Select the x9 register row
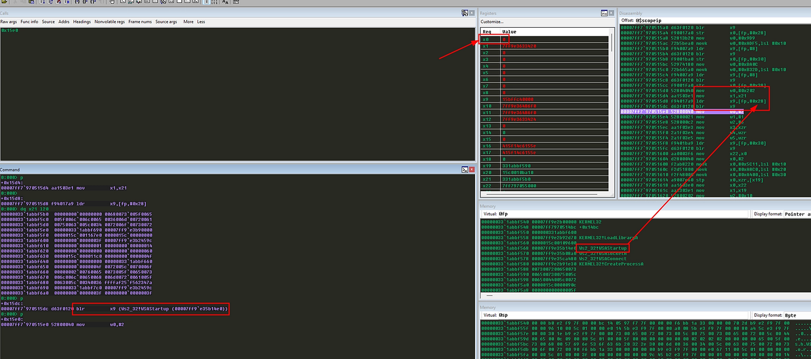Screen dimensions: 811x359 click(545, 99)
